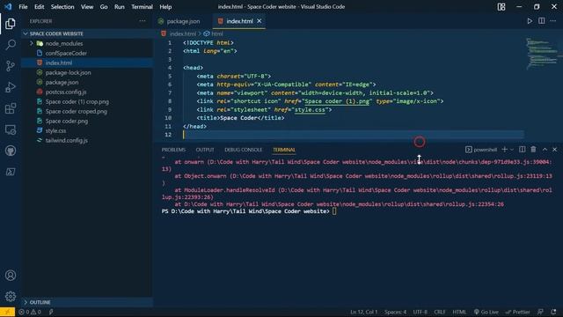Open the Terminal menu
563x317 pixels.
(142, 7)
